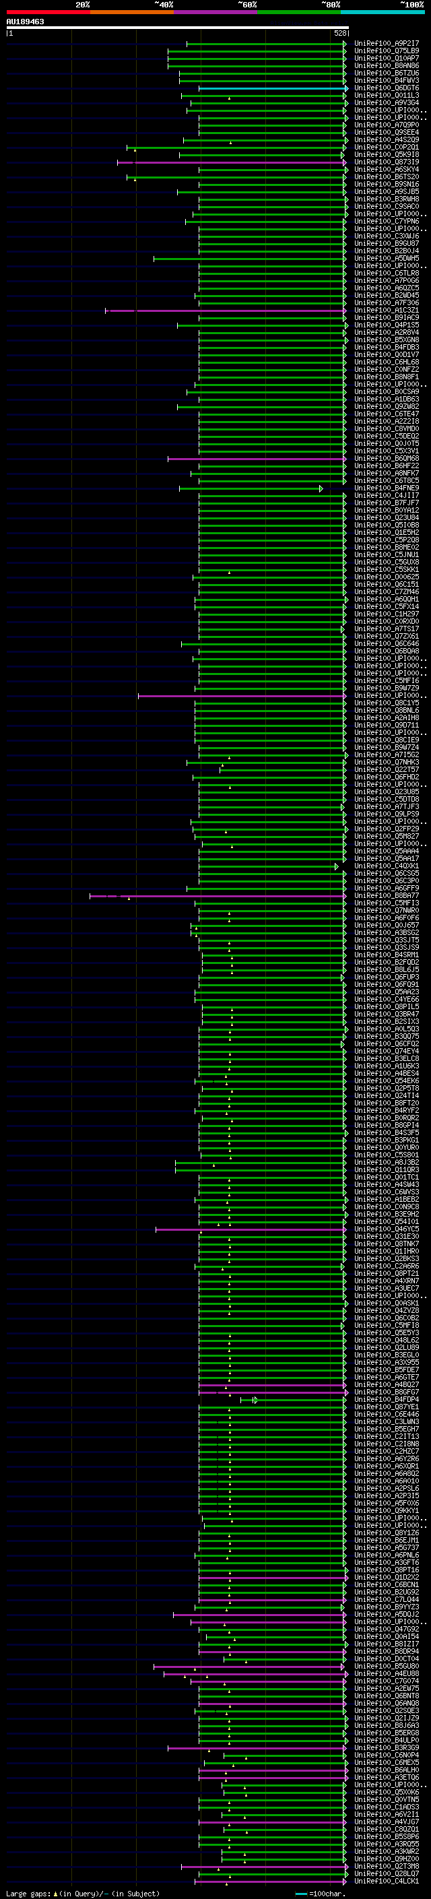Select hit label UniRef100_A3BSG2
This screenshot has height=1899, width=431.
(387, 932)
